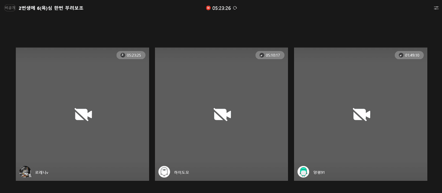Open 로레니v's profile avatar

[25, 172]
